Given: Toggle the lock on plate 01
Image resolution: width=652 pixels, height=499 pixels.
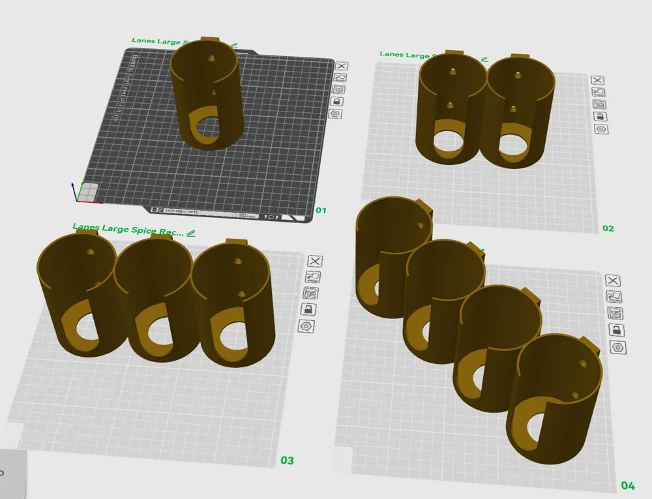Looking at the screenshot, I should click(337, 102).
